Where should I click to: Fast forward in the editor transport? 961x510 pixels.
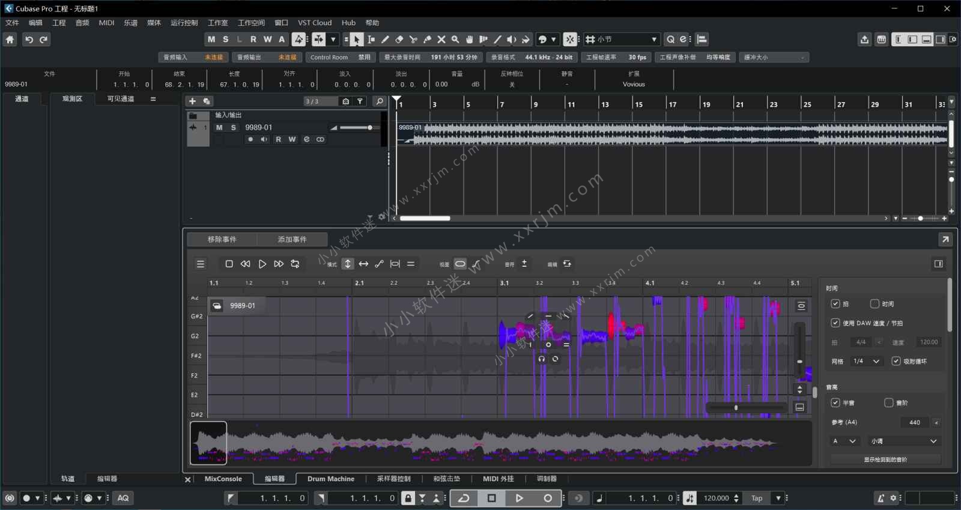coord(278,264)
